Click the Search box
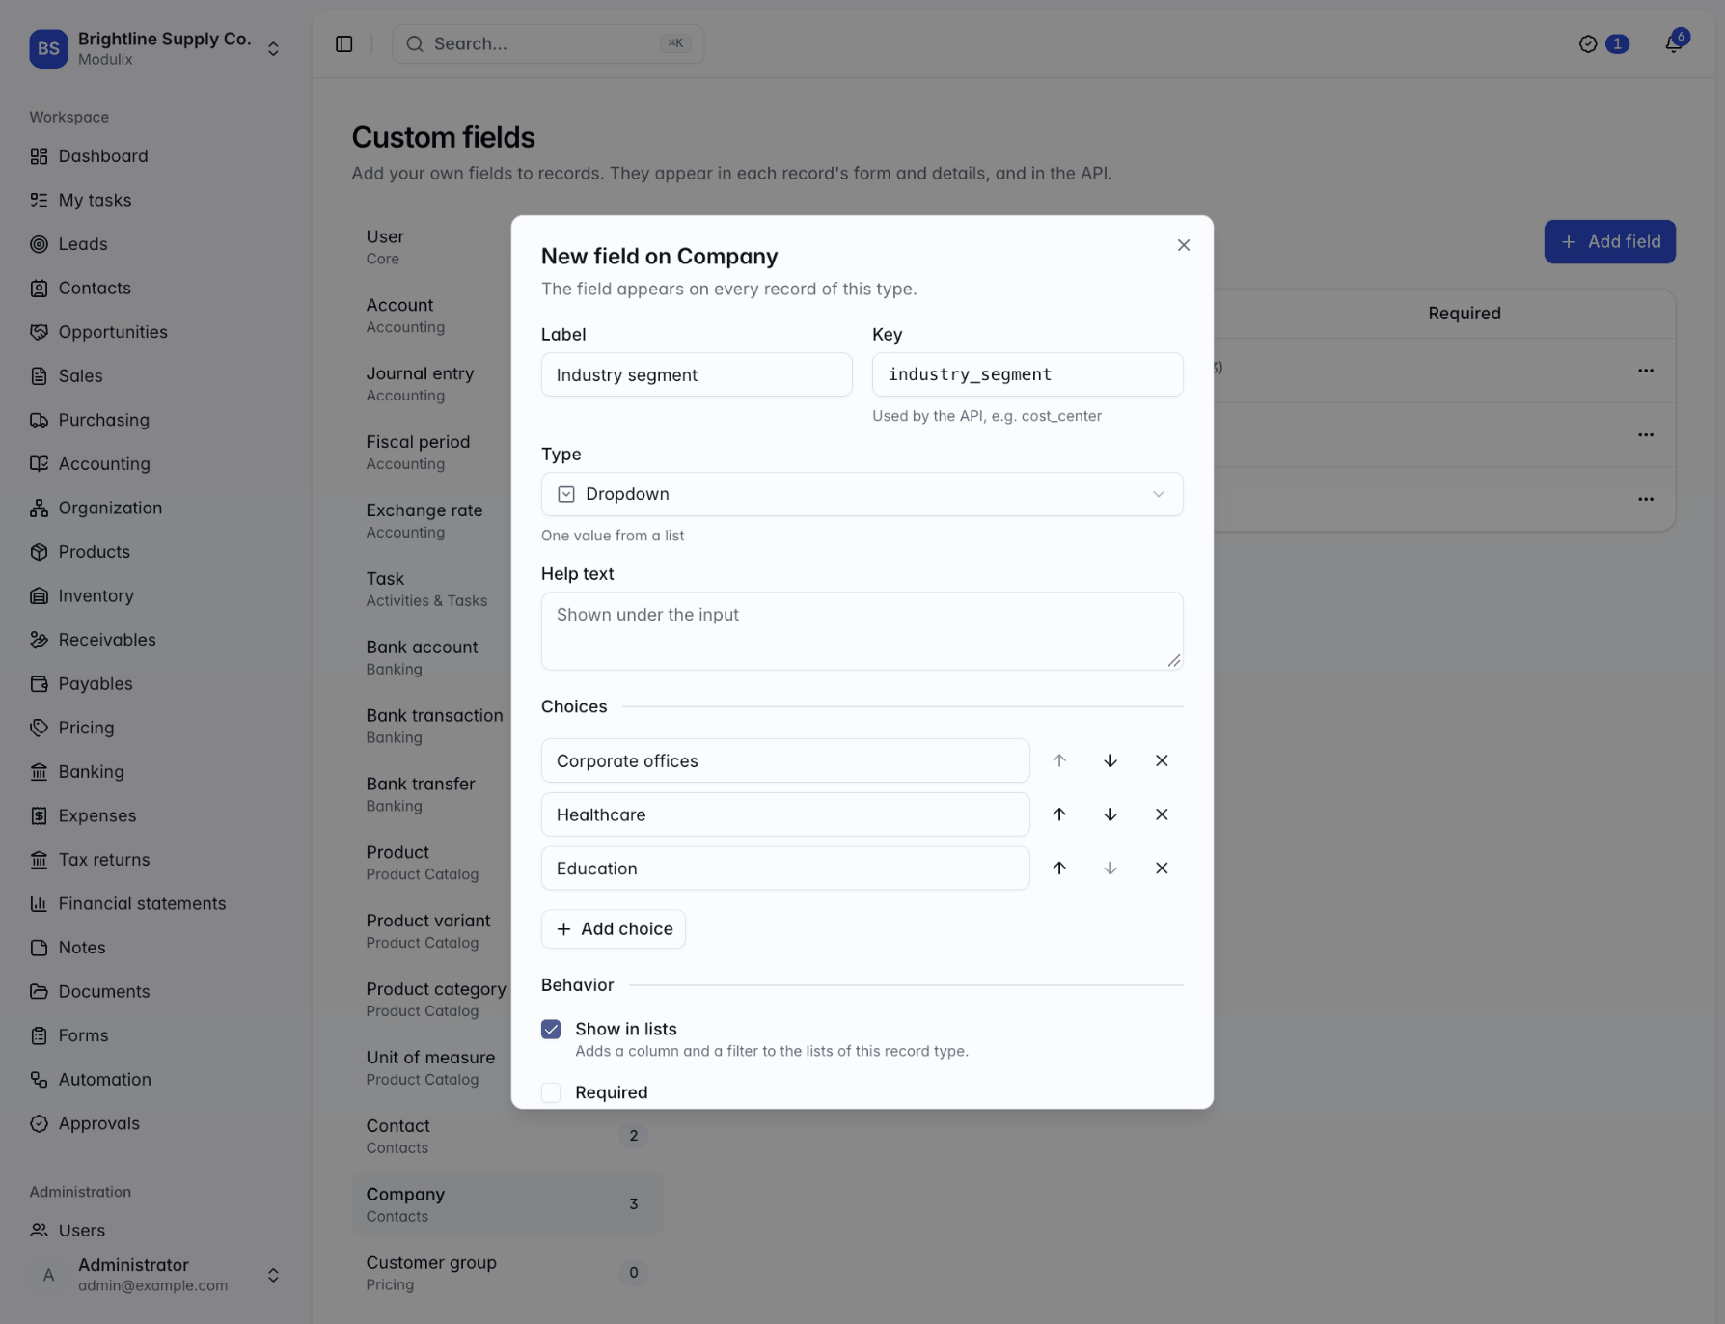Image resolution: width=1725 pixels, height=1324 pixels. point(548,43)
